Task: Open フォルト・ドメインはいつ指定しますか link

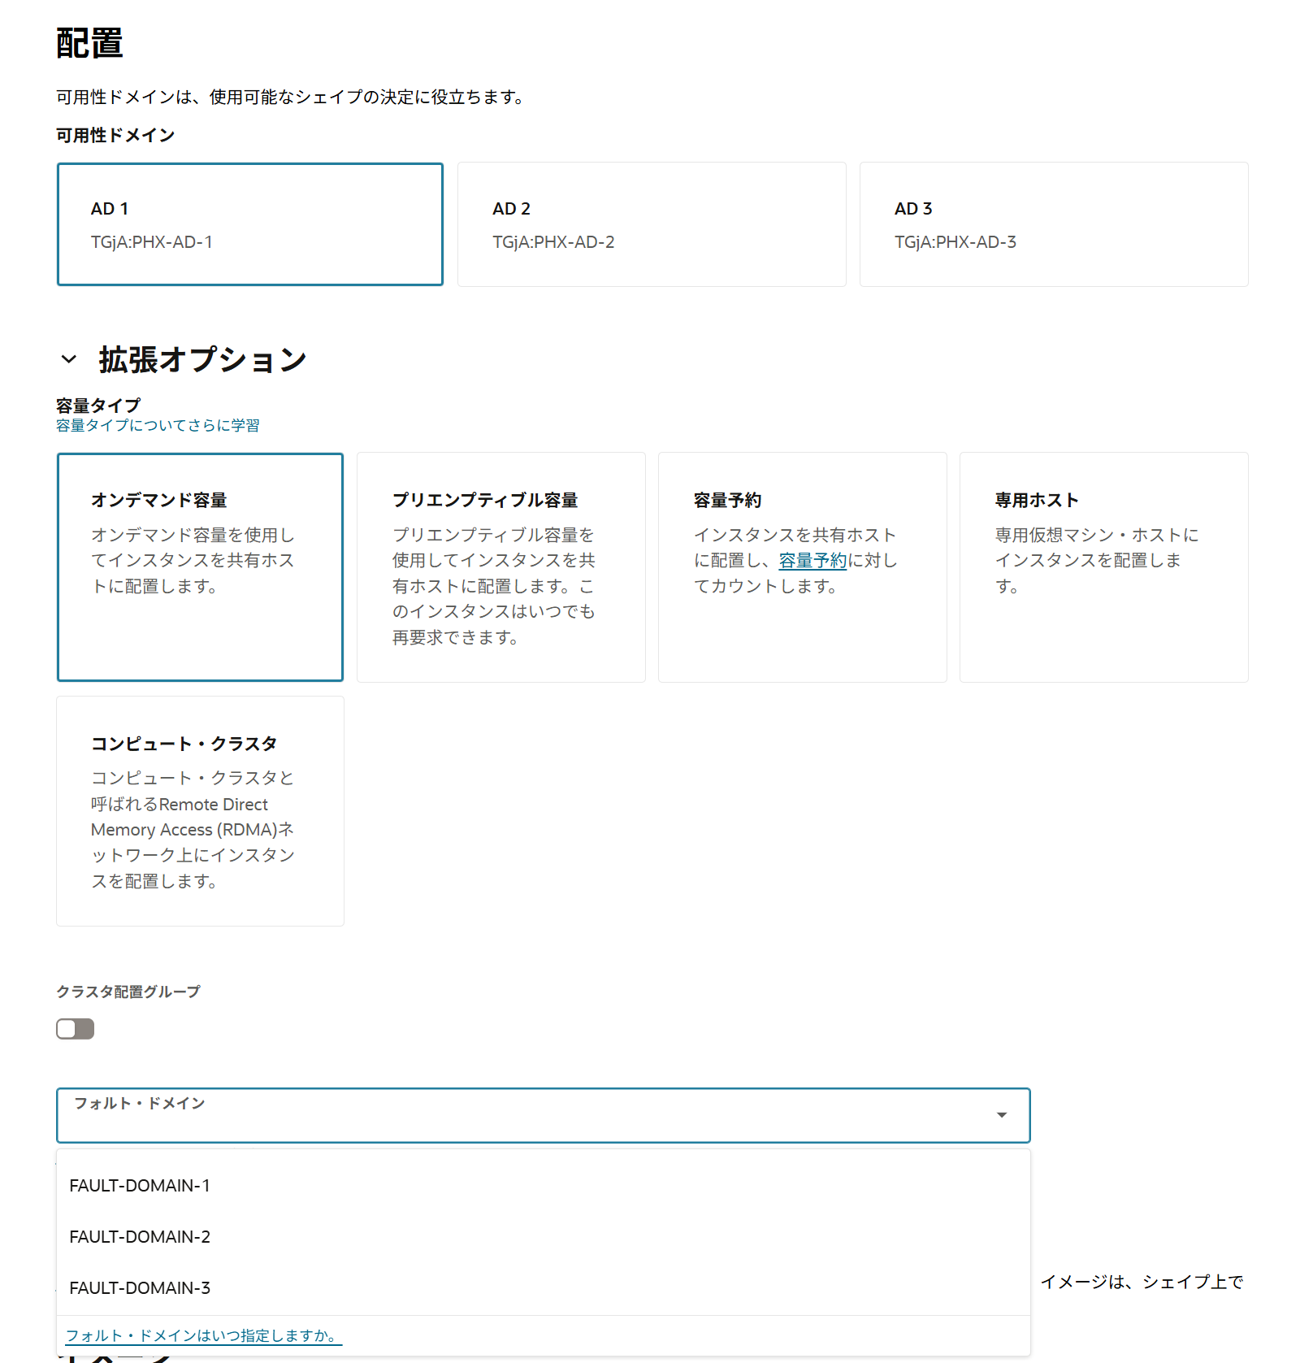Action: coord(202,1335)
